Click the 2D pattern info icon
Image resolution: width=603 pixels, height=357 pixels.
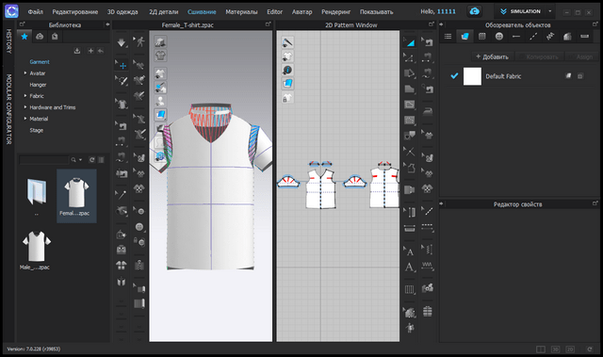287,70
